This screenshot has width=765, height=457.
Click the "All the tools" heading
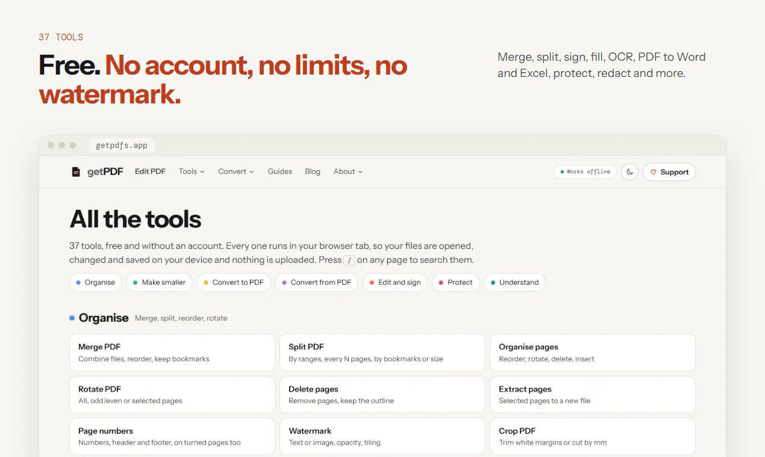point(136,219)
